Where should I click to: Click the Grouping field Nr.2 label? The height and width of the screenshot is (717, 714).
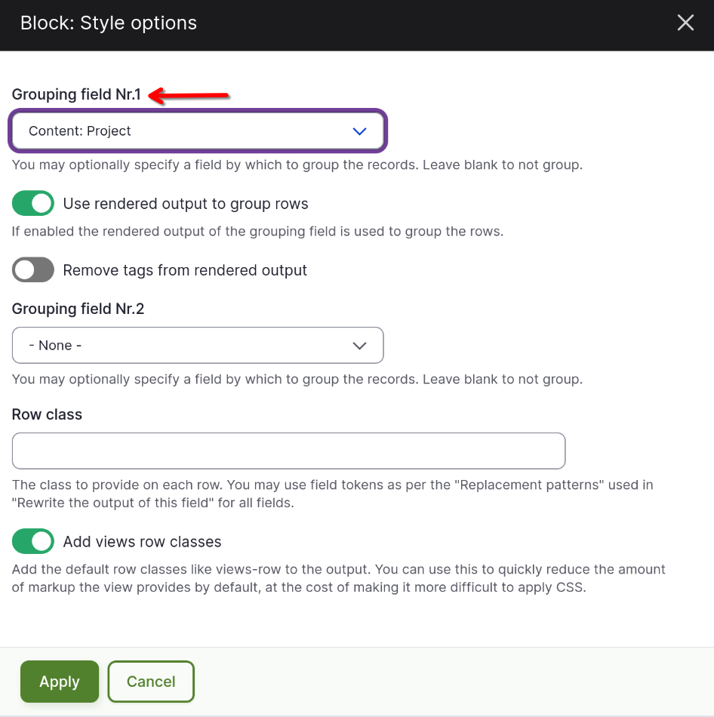(78, 309)
